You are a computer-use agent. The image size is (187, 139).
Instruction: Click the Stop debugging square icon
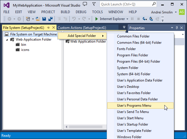[x=139, y=19]
